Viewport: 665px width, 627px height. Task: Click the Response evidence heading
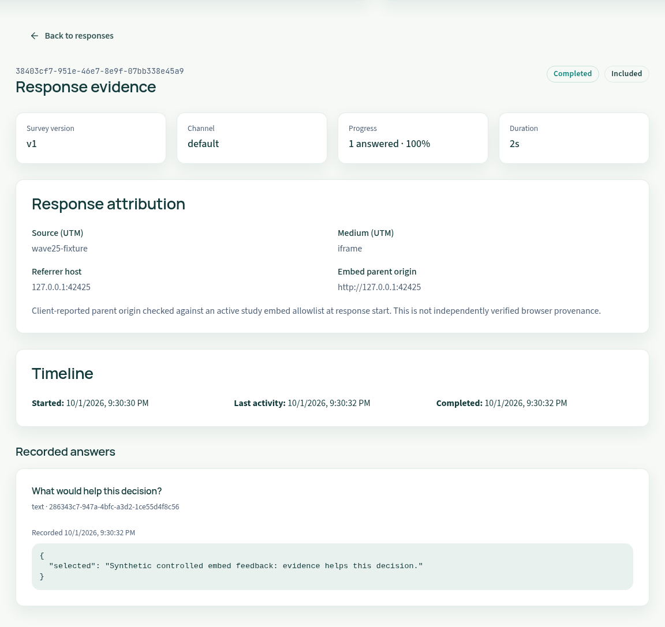coord(85,87)
